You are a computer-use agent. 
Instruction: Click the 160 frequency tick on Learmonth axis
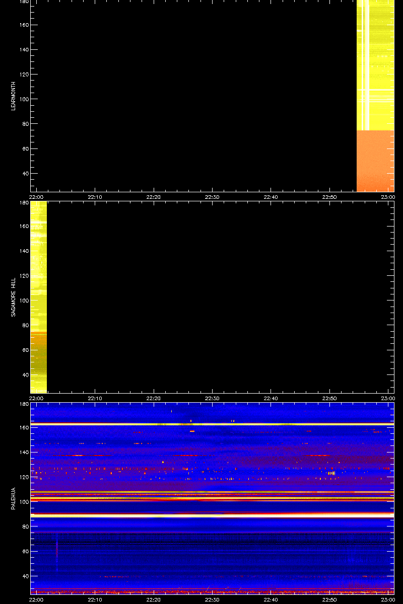click(25, 25)
